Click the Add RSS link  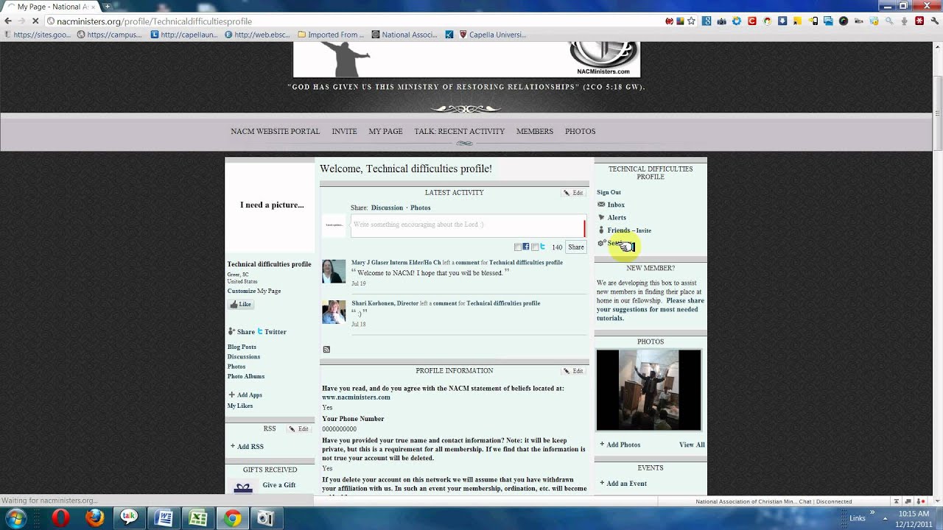pos(247,446)
